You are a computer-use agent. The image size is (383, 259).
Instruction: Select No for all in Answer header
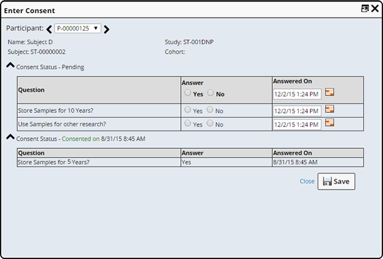point(210,92)
